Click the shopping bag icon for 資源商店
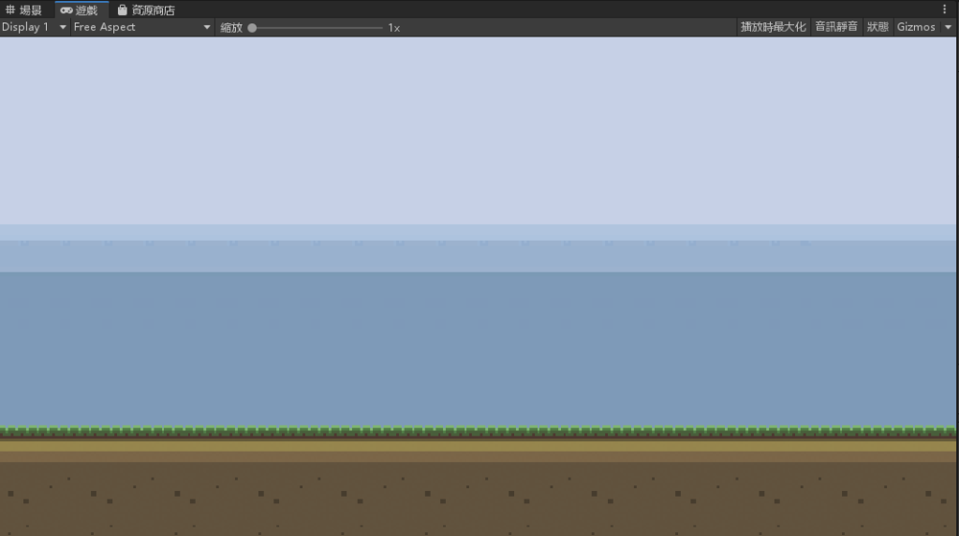The image size is (959, 536). coord(123,10)
